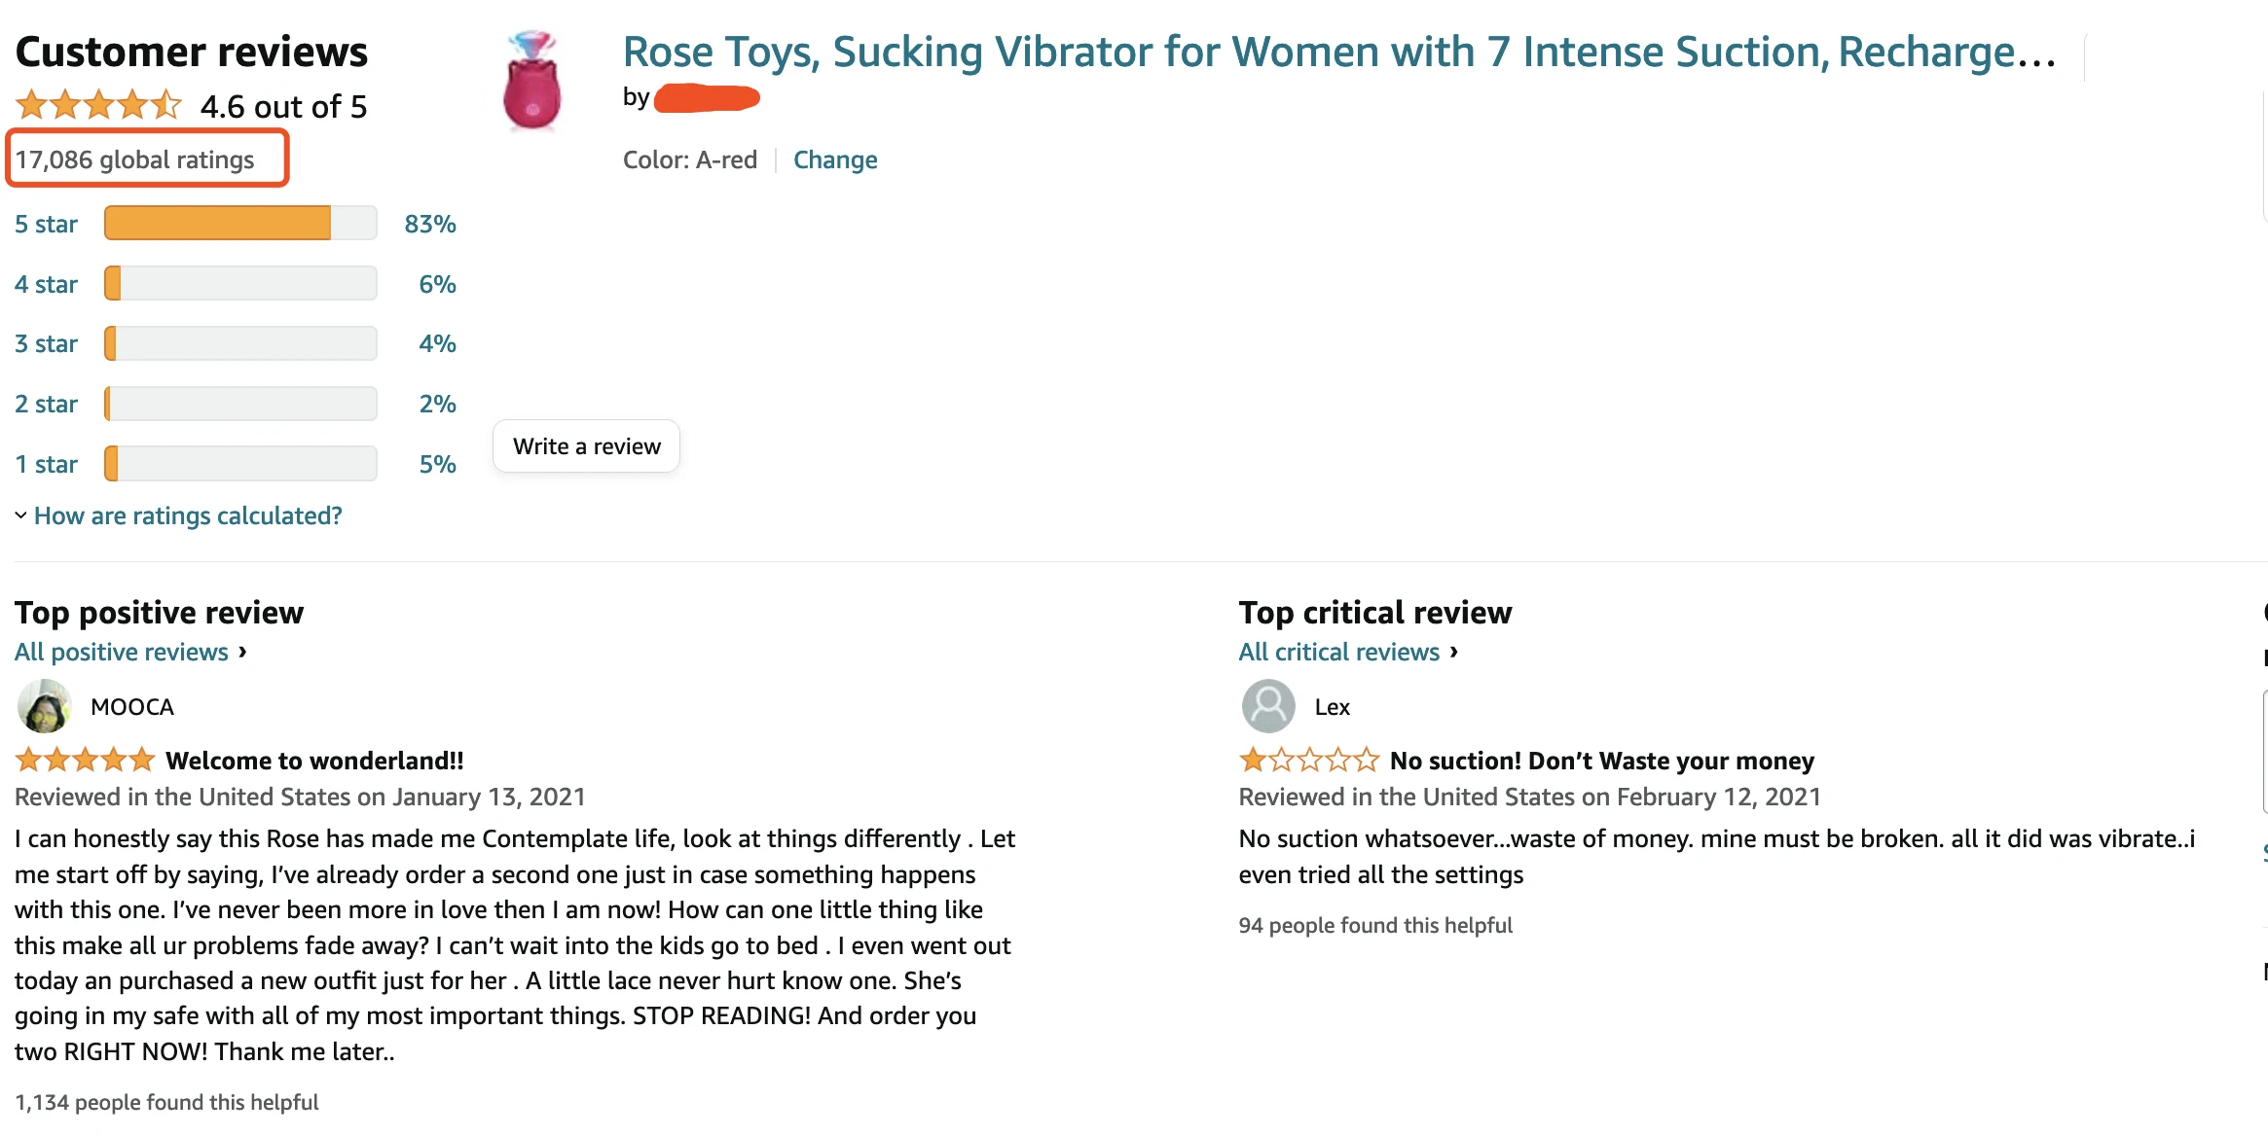Viewport: 2268px width, 1136px height.
Task: Expand 'How are ratings calculated?'
Action: tap(188, 515)
